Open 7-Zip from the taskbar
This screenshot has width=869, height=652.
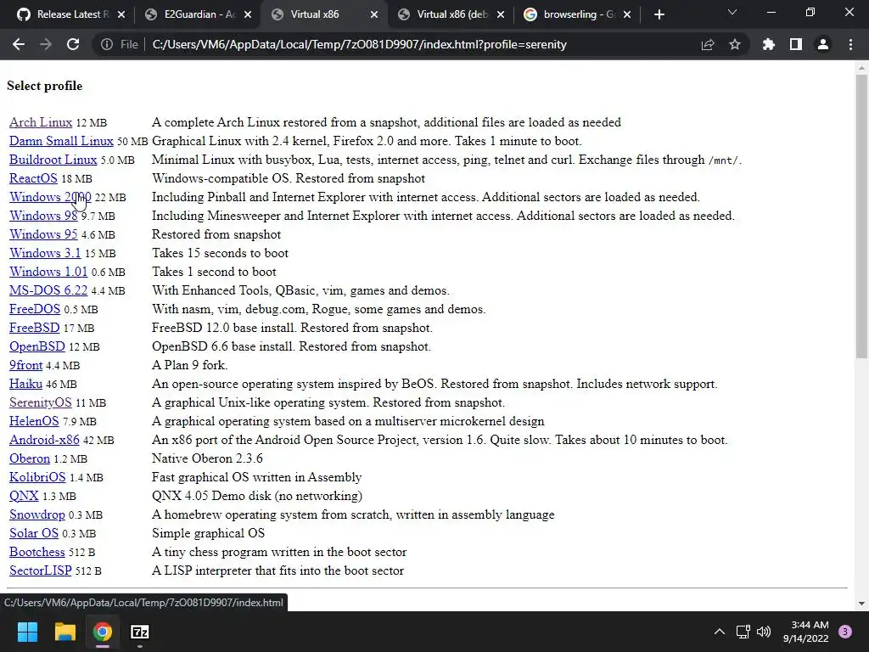(140, 632)
